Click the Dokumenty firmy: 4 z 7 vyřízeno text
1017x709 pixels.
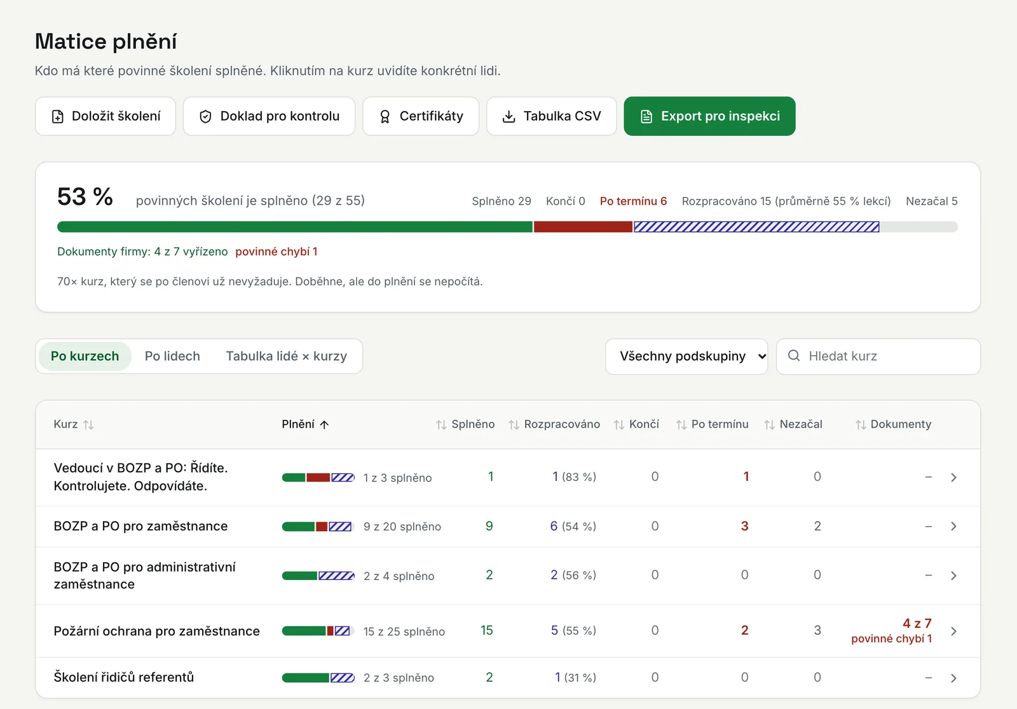[x=142, y=252]
